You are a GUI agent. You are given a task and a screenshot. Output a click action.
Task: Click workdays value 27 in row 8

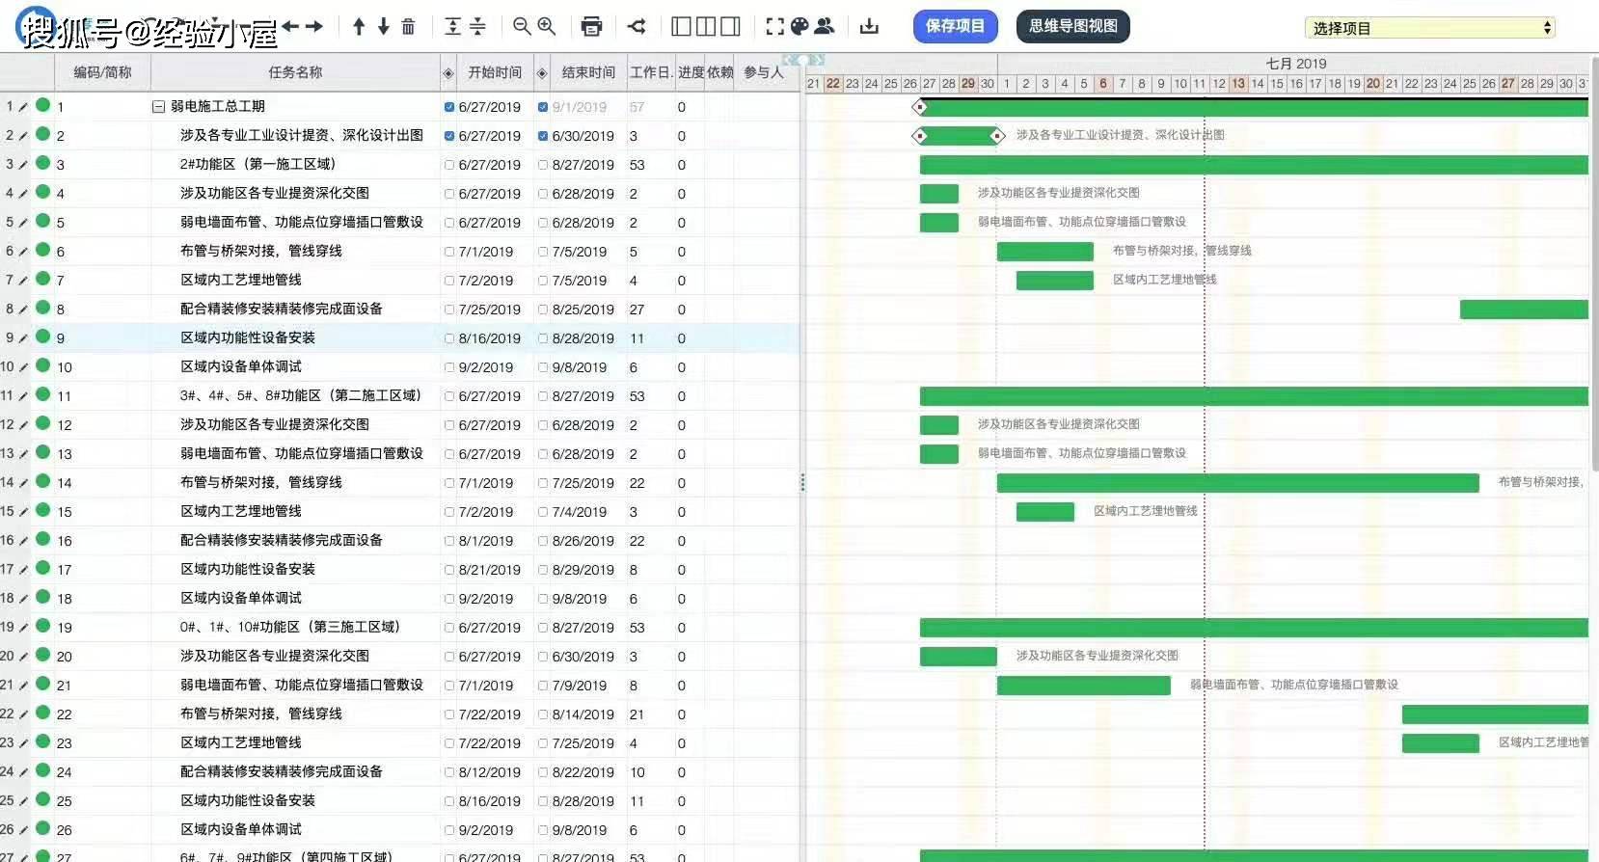click(637, 310)
